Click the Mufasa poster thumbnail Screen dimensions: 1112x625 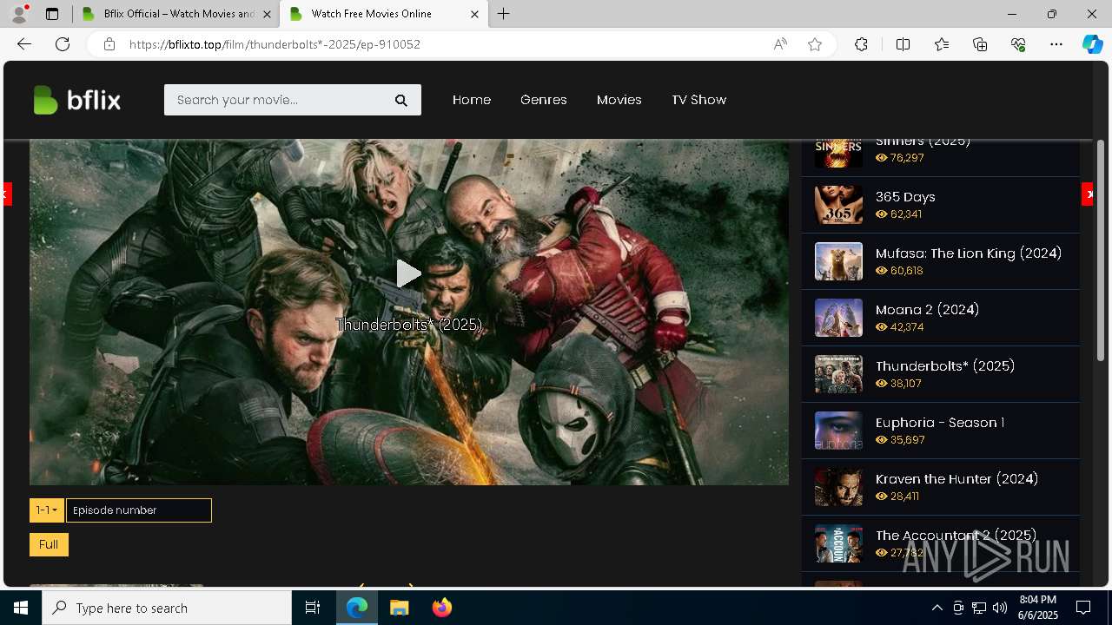point(838,261)
